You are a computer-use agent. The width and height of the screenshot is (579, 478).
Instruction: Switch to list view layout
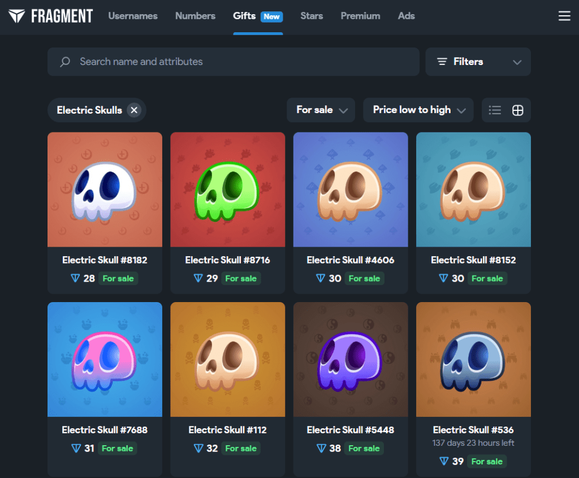coord(495,110)
